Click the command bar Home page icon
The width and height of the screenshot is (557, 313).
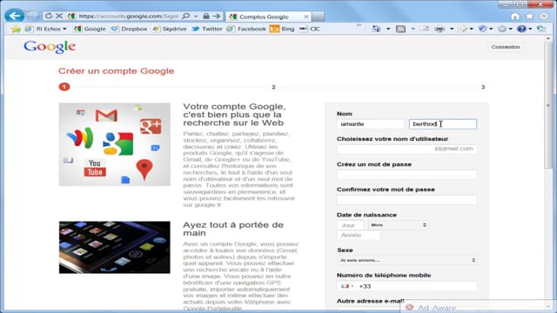(x=376, y=29)
